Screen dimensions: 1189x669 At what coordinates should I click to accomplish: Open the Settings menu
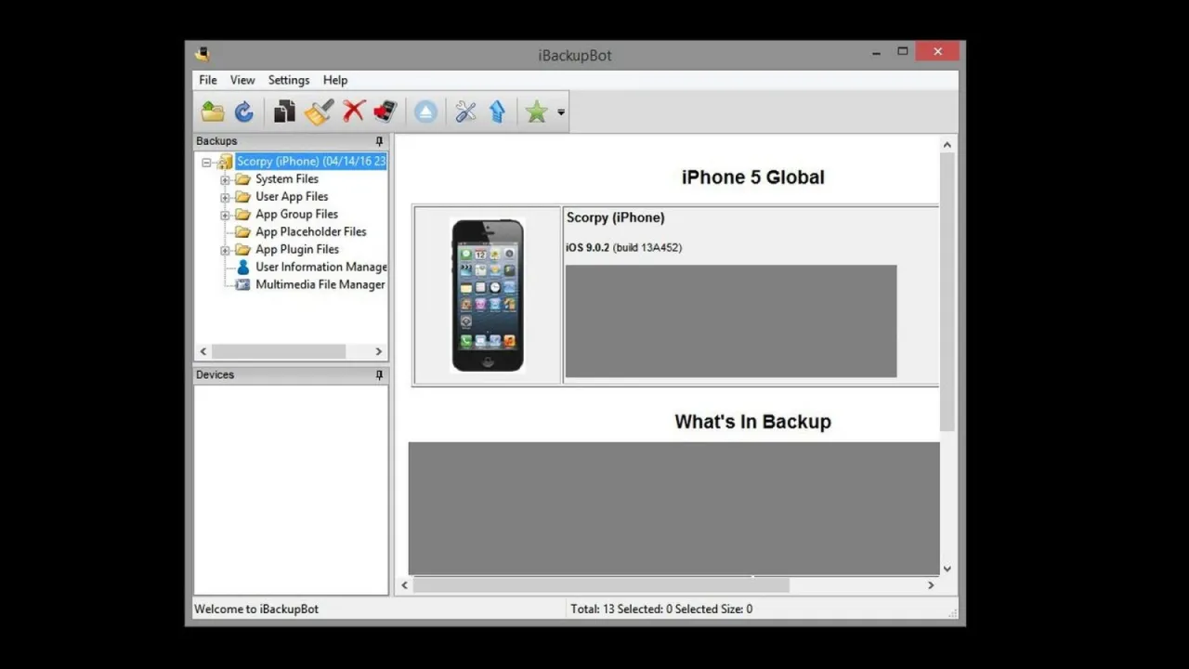pyautogui.click(x=289, y=80)
